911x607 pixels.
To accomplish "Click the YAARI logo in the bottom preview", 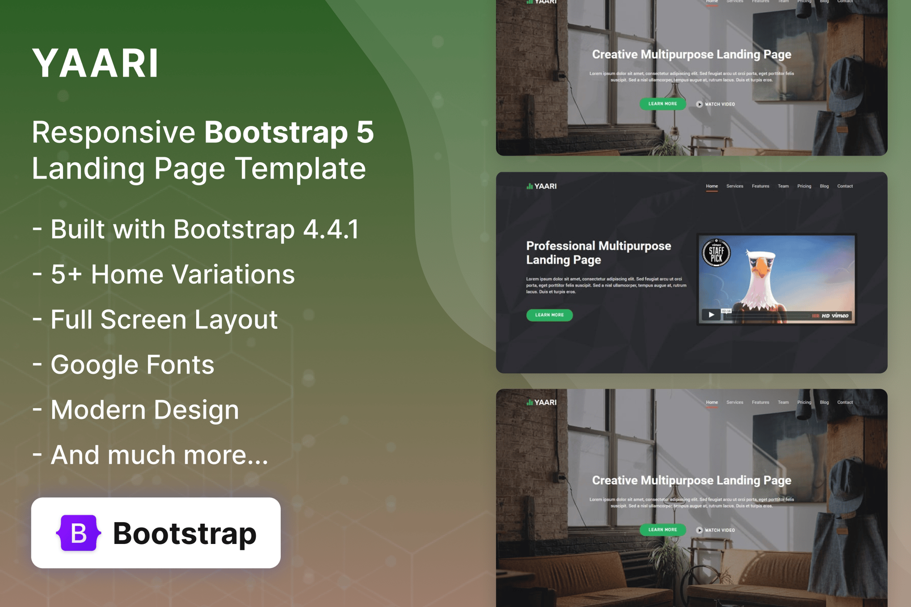I will click(541, 402).
